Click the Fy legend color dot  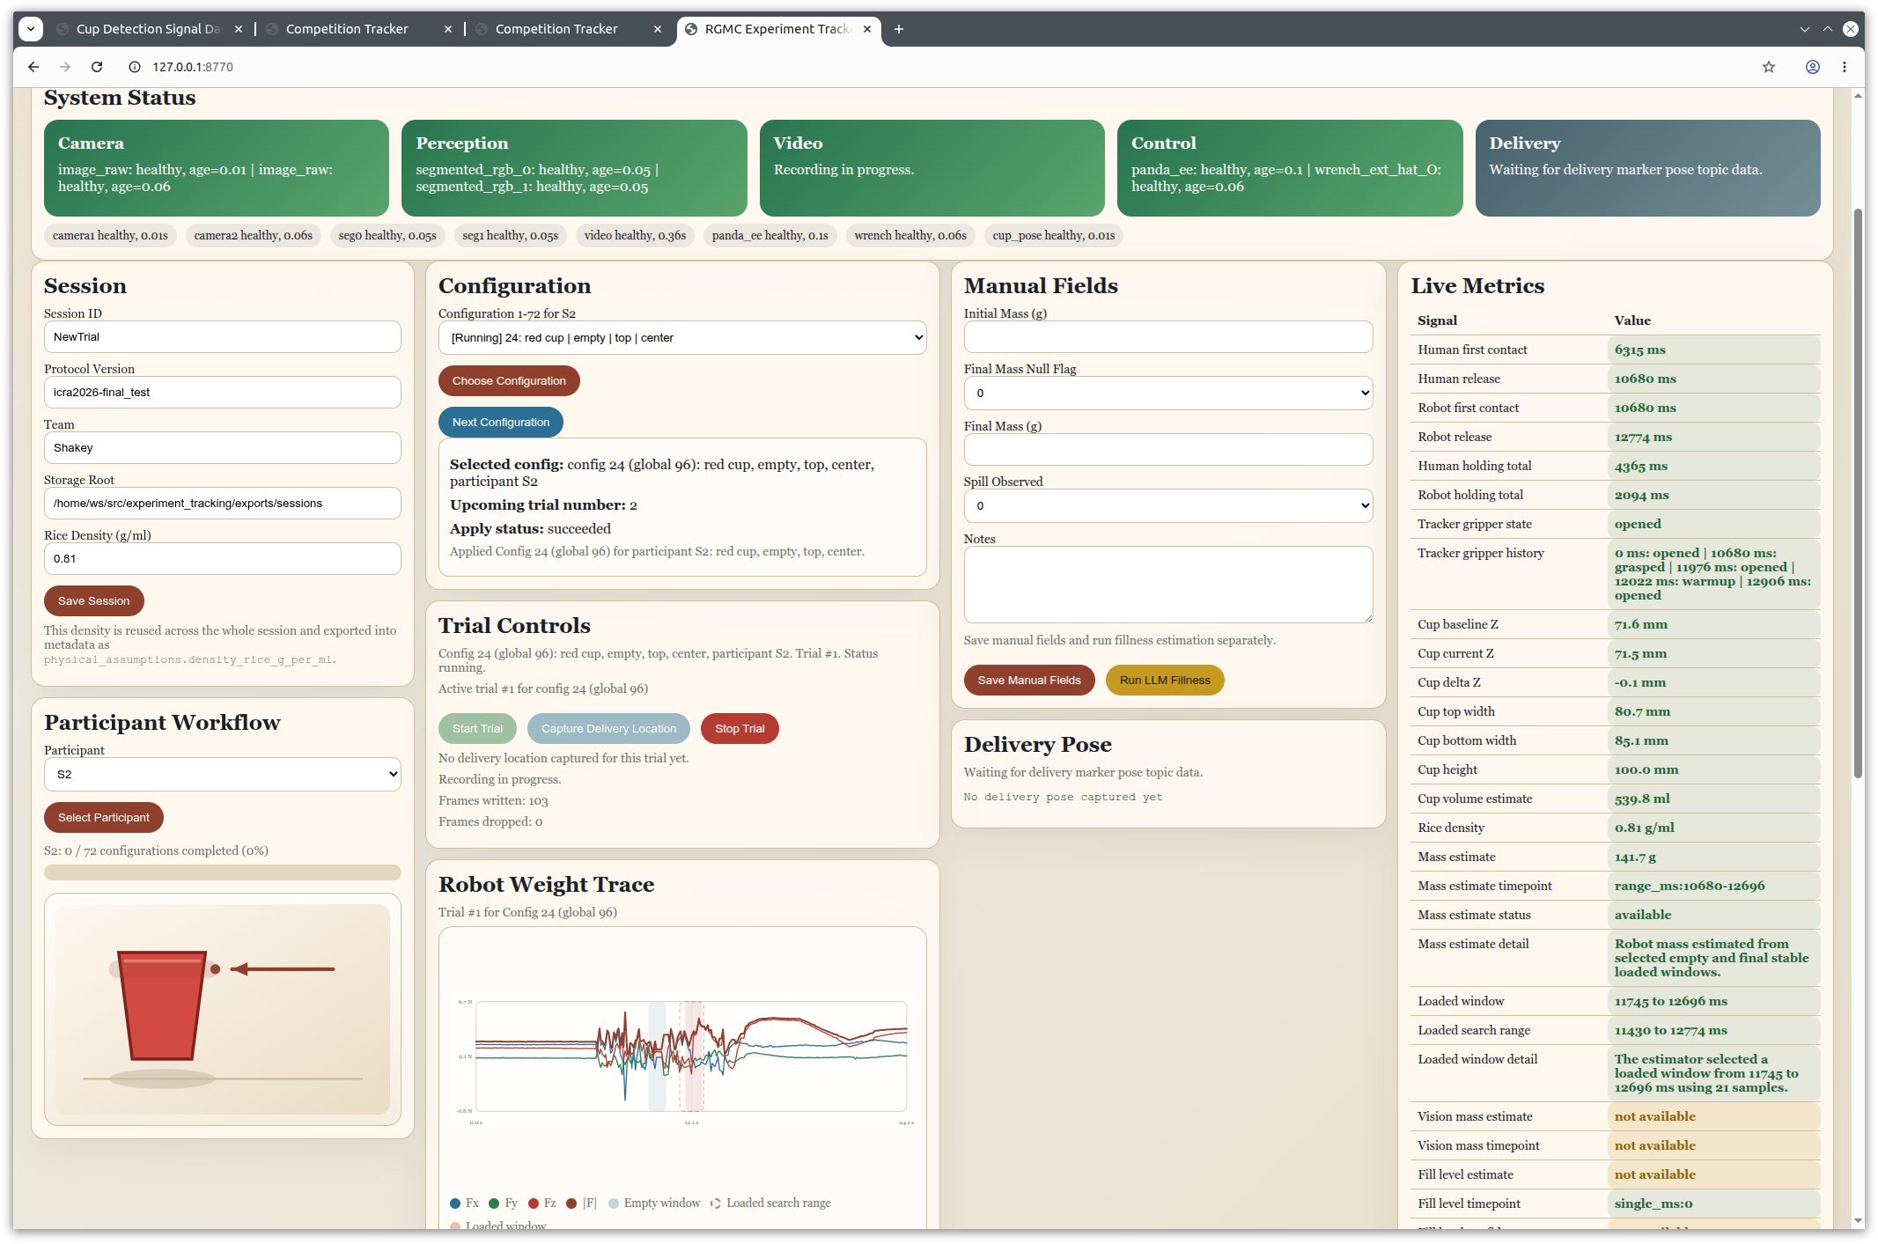click(x=494, y=1204)
